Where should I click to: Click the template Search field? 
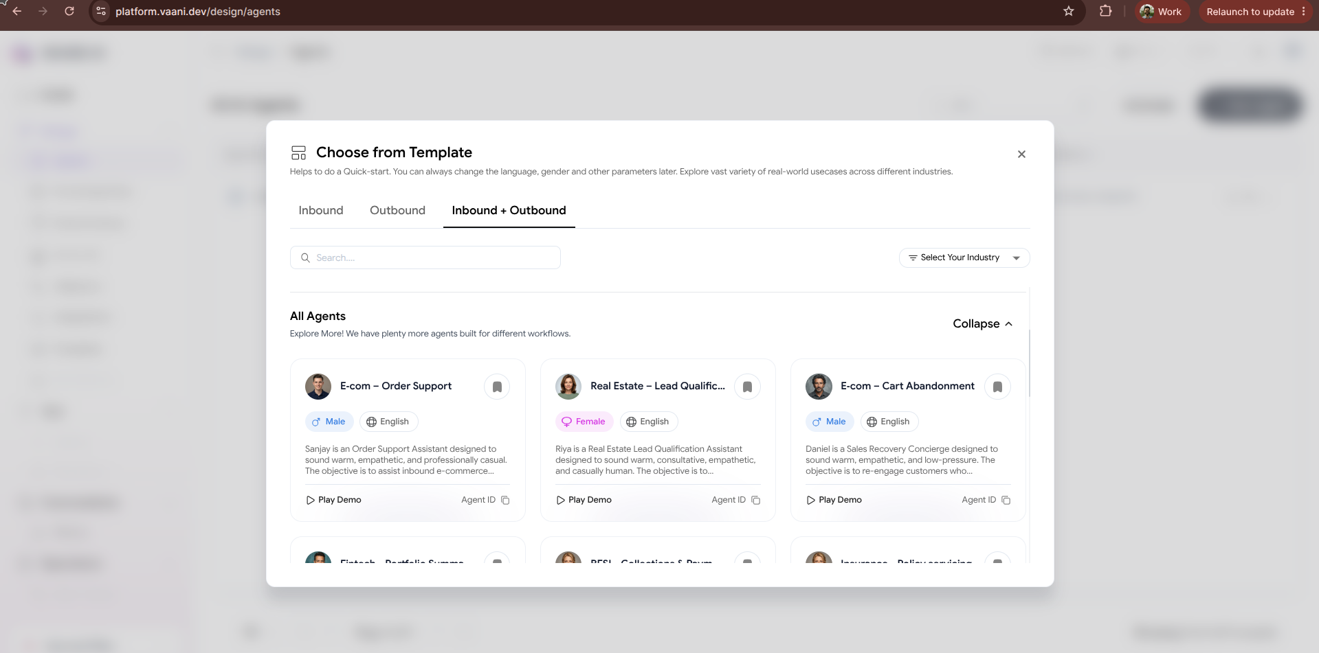point(425,257)
